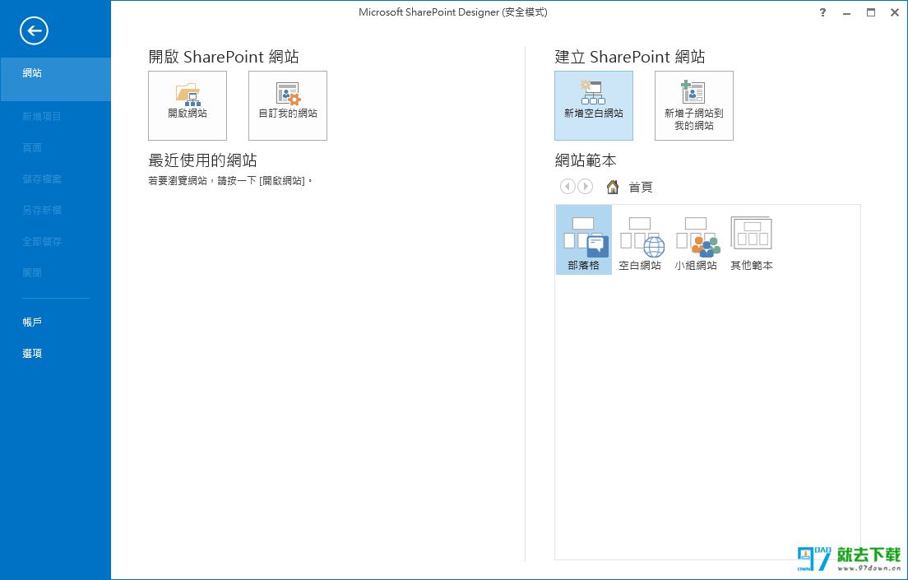The height and width of the screenshot is (580, 908).
Task: Maximize the SharePoint Designer window
Action: (871, 12)
